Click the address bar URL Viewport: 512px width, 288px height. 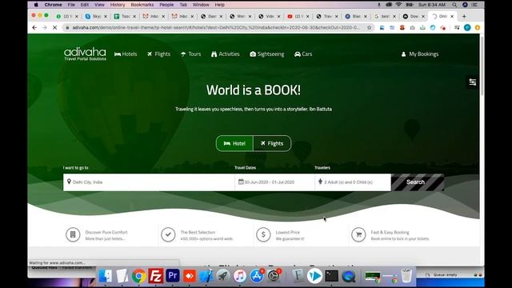pos(215,28)
